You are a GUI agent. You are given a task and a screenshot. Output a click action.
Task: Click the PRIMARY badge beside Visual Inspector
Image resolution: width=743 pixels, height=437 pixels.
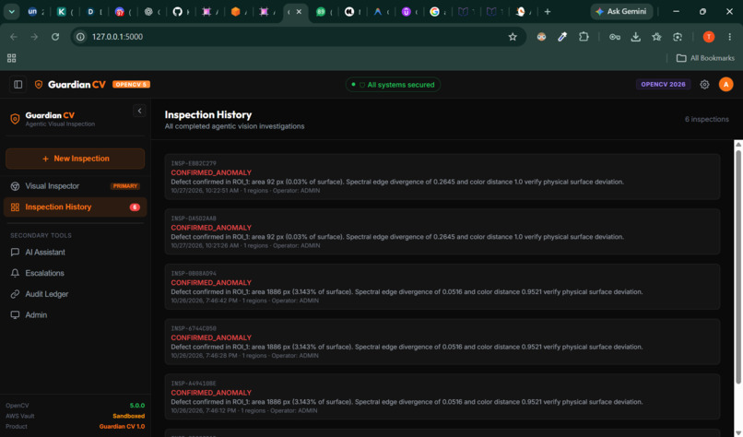coord(125,186)
